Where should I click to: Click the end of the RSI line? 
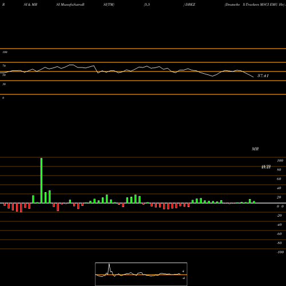coord(253,77)
